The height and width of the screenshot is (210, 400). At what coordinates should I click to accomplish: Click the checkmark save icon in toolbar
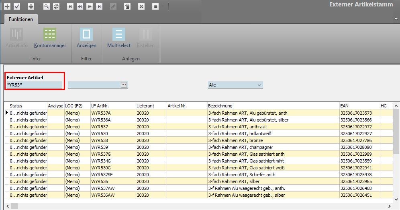(x=17, y=6)
